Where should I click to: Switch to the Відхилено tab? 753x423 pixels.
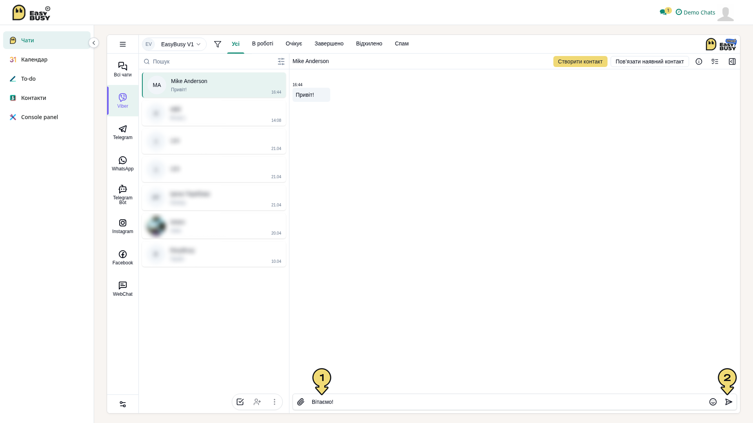coord(369,43)
